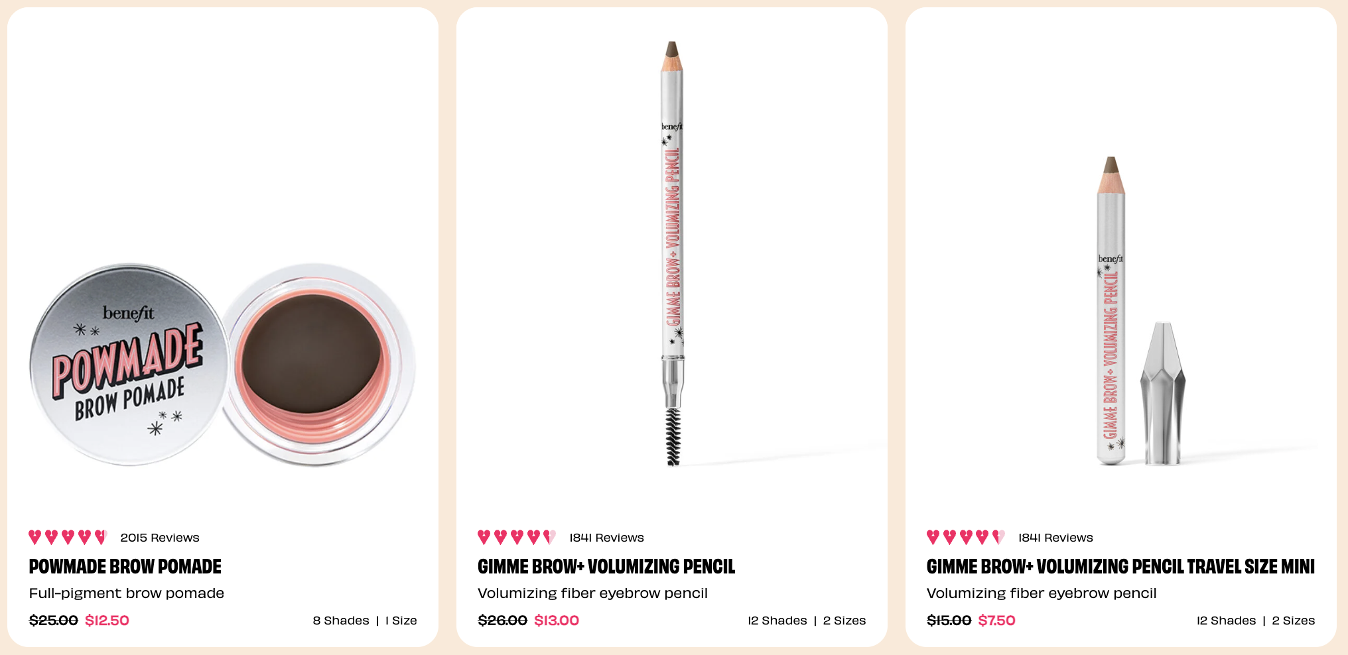
Task: Click the 1 Size label on Powmade
Action: click(x=401, y=621)
